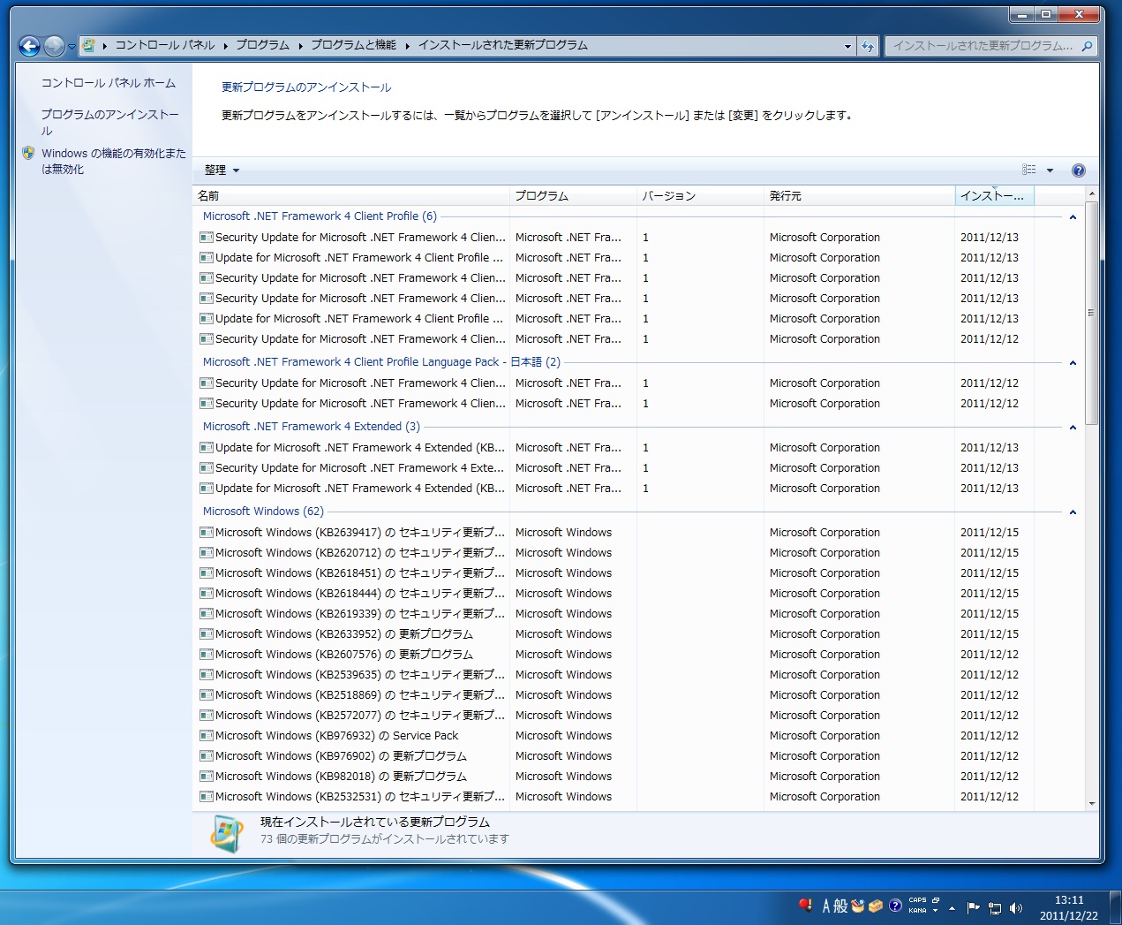The width and height of the screenshot is (1122, 925).
Task: Click the help question mark icon
Action: click(1078, 171)
